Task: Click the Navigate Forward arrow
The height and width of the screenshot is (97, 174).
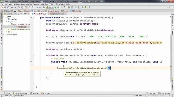Action: (40, 8)
